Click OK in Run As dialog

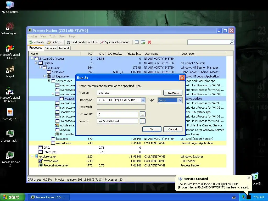152,129
